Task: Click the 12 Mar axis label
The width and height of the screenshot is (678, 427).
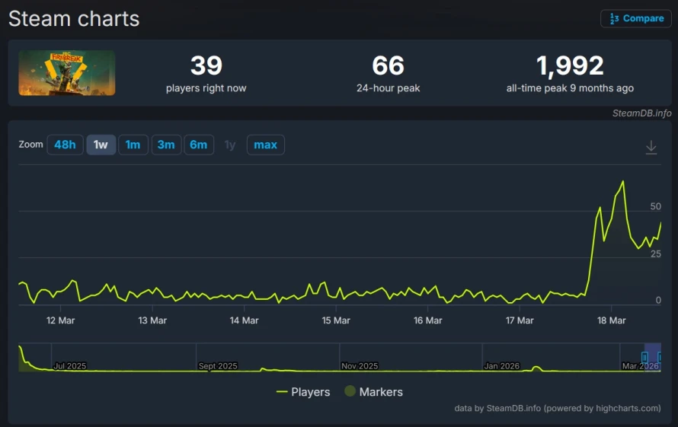Action: tap(60, 320)
